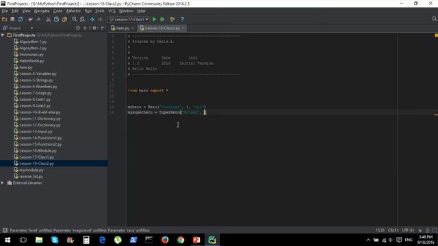The height and width of the screenshot is (246, 438).
Task: Show hidden system tray icons
Action: coord(368,240)
